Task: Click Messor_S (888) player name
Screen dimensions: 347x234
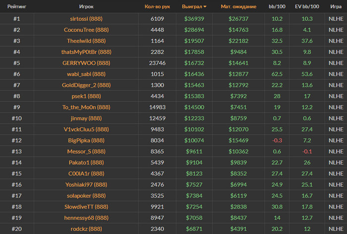Action: 86,152
